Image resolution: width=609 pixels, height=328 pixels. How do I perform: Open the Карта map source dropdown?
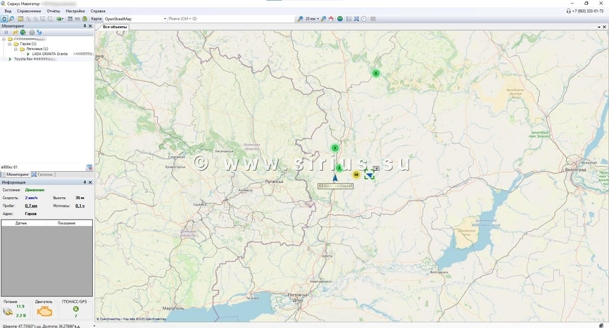tap(165, 18)
